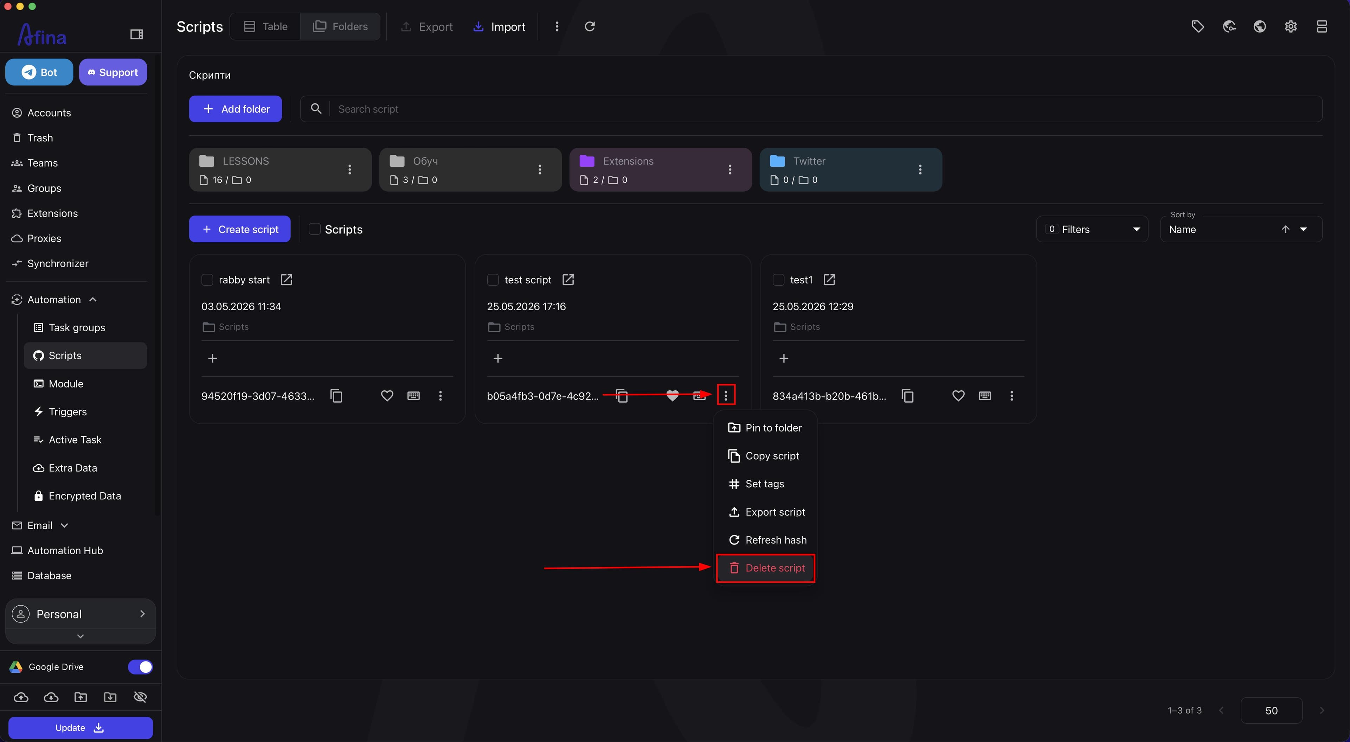Expand chevron below Personal
1350x742 pixels.
[80, 636]
